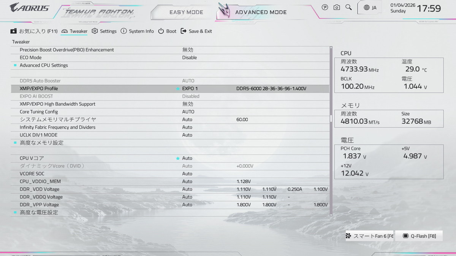Click the settings list scrollbar down arrow
Image resolution: width=456 pixels, height=256 pixels.
331,215
